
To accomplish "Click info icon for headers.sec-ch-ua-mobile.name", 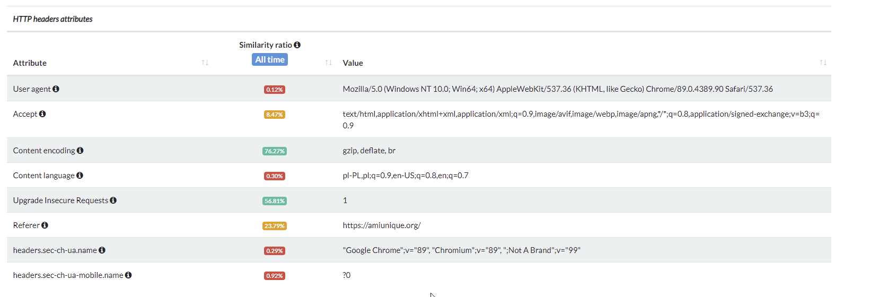I will [x=128, y=275].
